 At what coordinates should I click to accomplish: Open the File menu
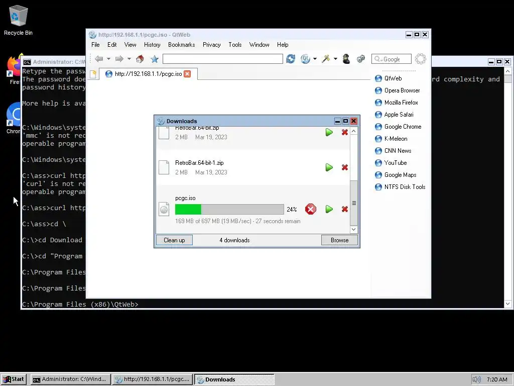(95, 45)
